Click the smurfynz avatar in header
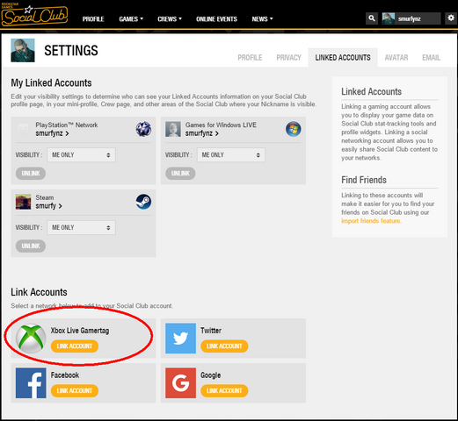 click(x=388, y=18)
